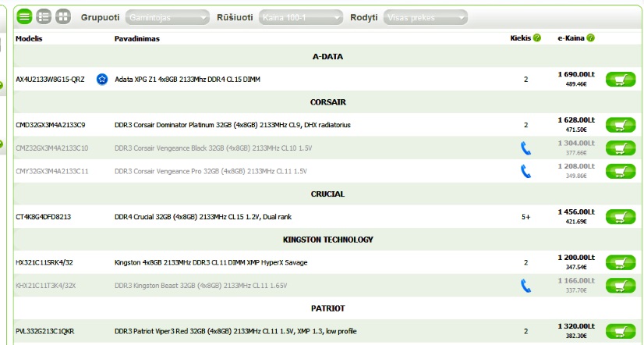Open the Rūšiuoti Kaina 100-1 dropdown
Screen dimensions: 644x345
click(x=301, y=17)
